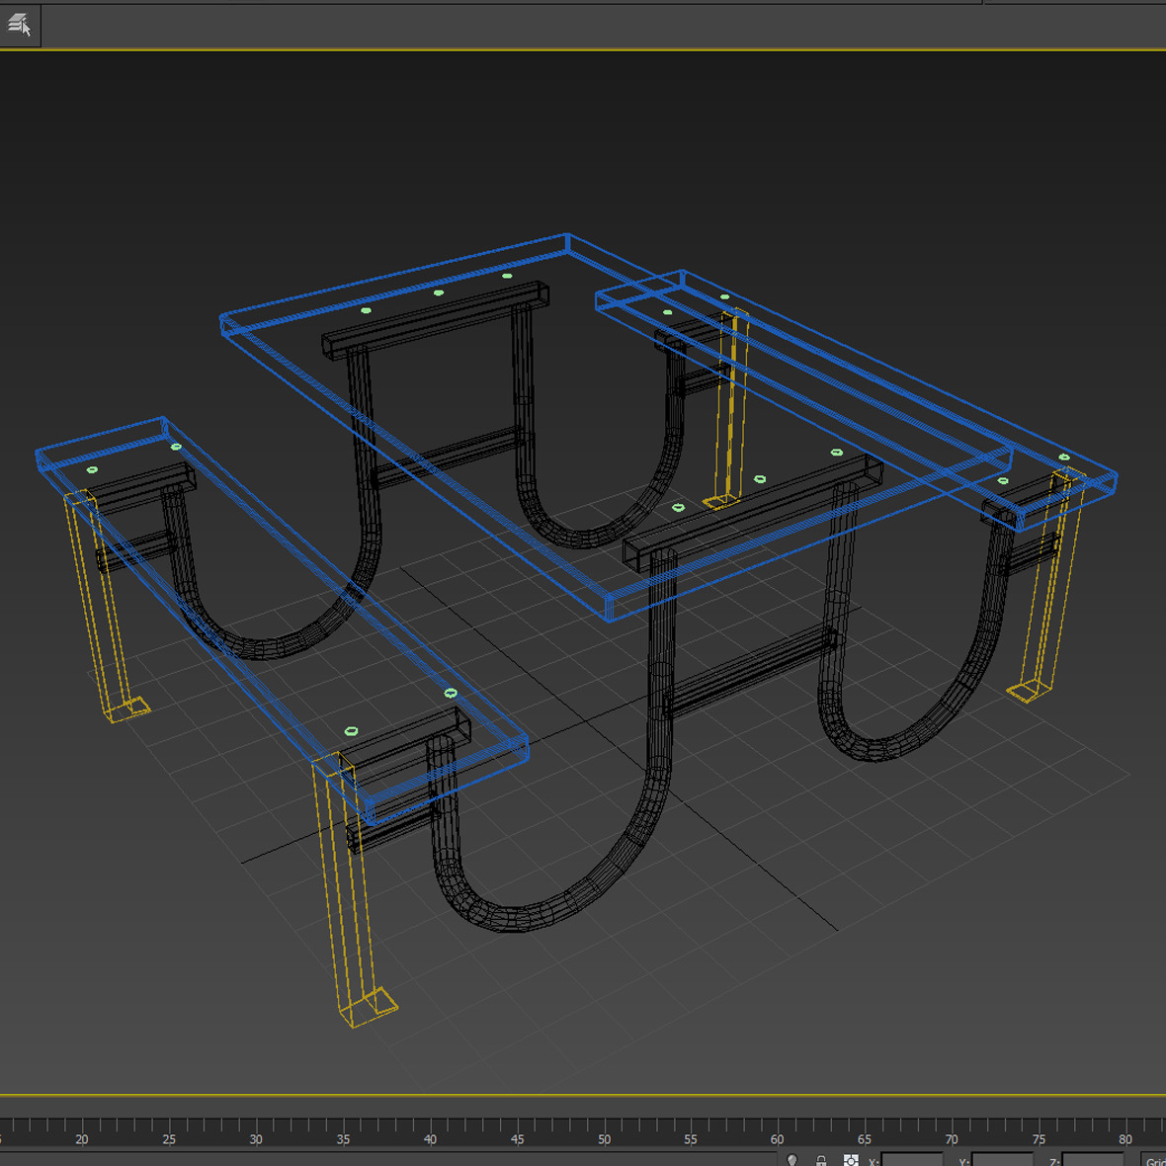This screenshot has width=1166, height=1166.
Task: Switch Absolute/Offset transform mode icon
Action: pos(850,1160)
